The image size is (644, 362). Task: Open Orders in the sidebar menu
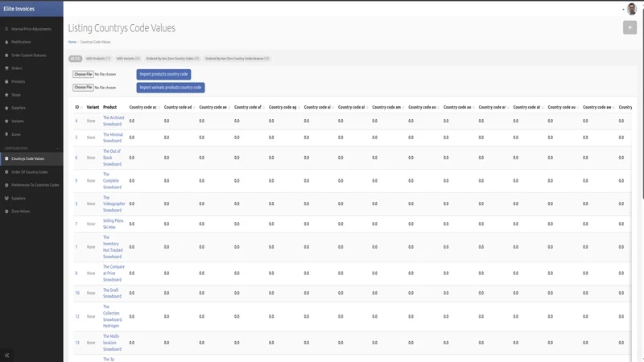point(17,68)
